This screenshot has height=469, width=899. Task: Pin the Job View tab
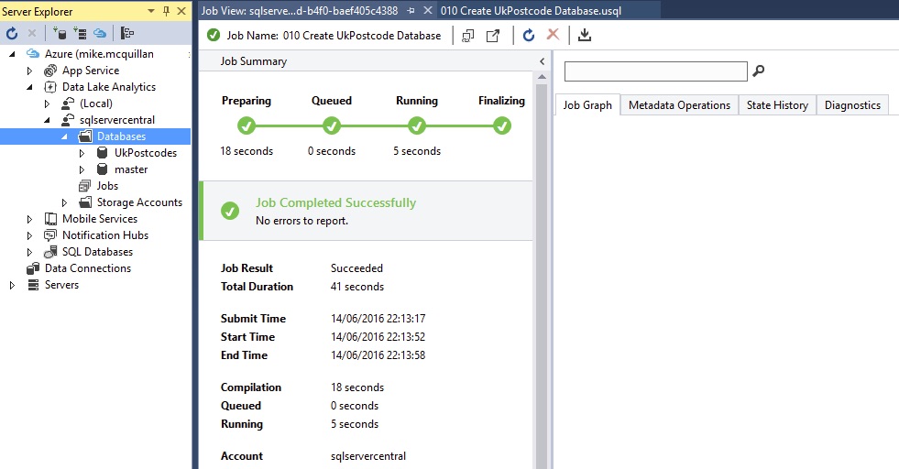(x=411, y=11)
